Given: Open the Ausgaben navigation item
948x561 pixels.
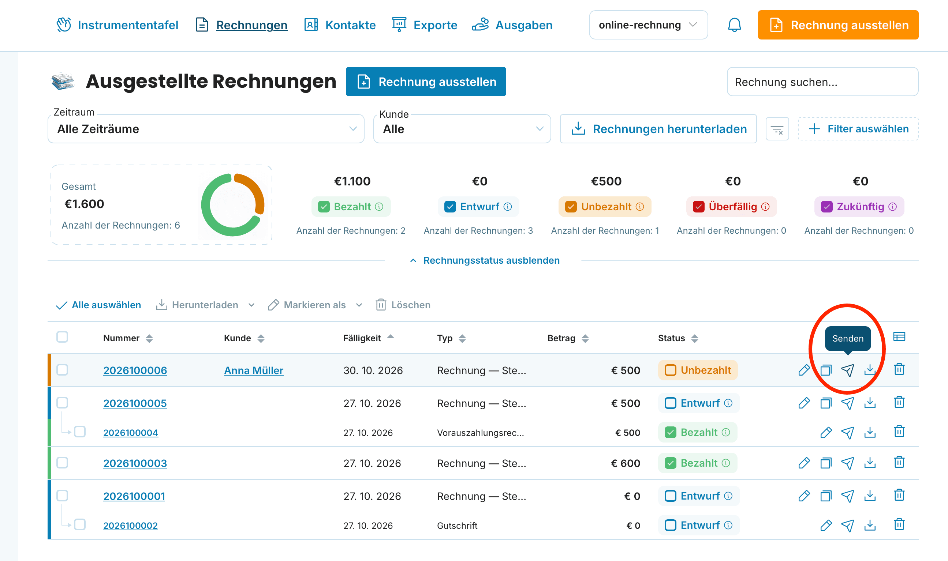Looking at the screenshot, I should point(512,25).
